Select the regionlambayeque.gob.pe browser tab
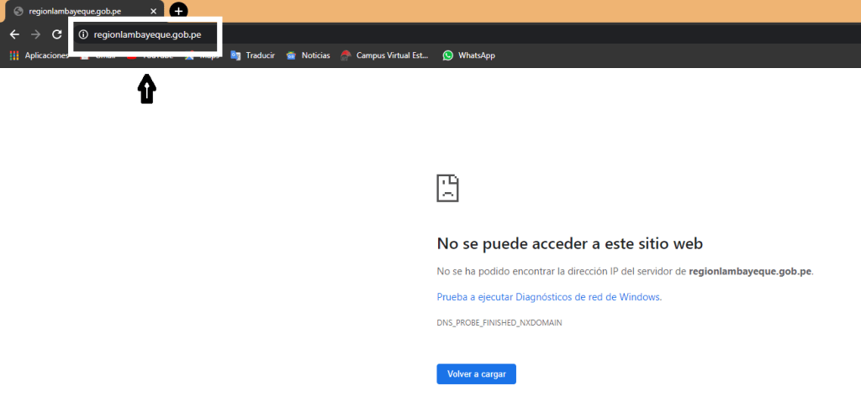The height and width of the screenshot is (412, 861). (74, 12)
